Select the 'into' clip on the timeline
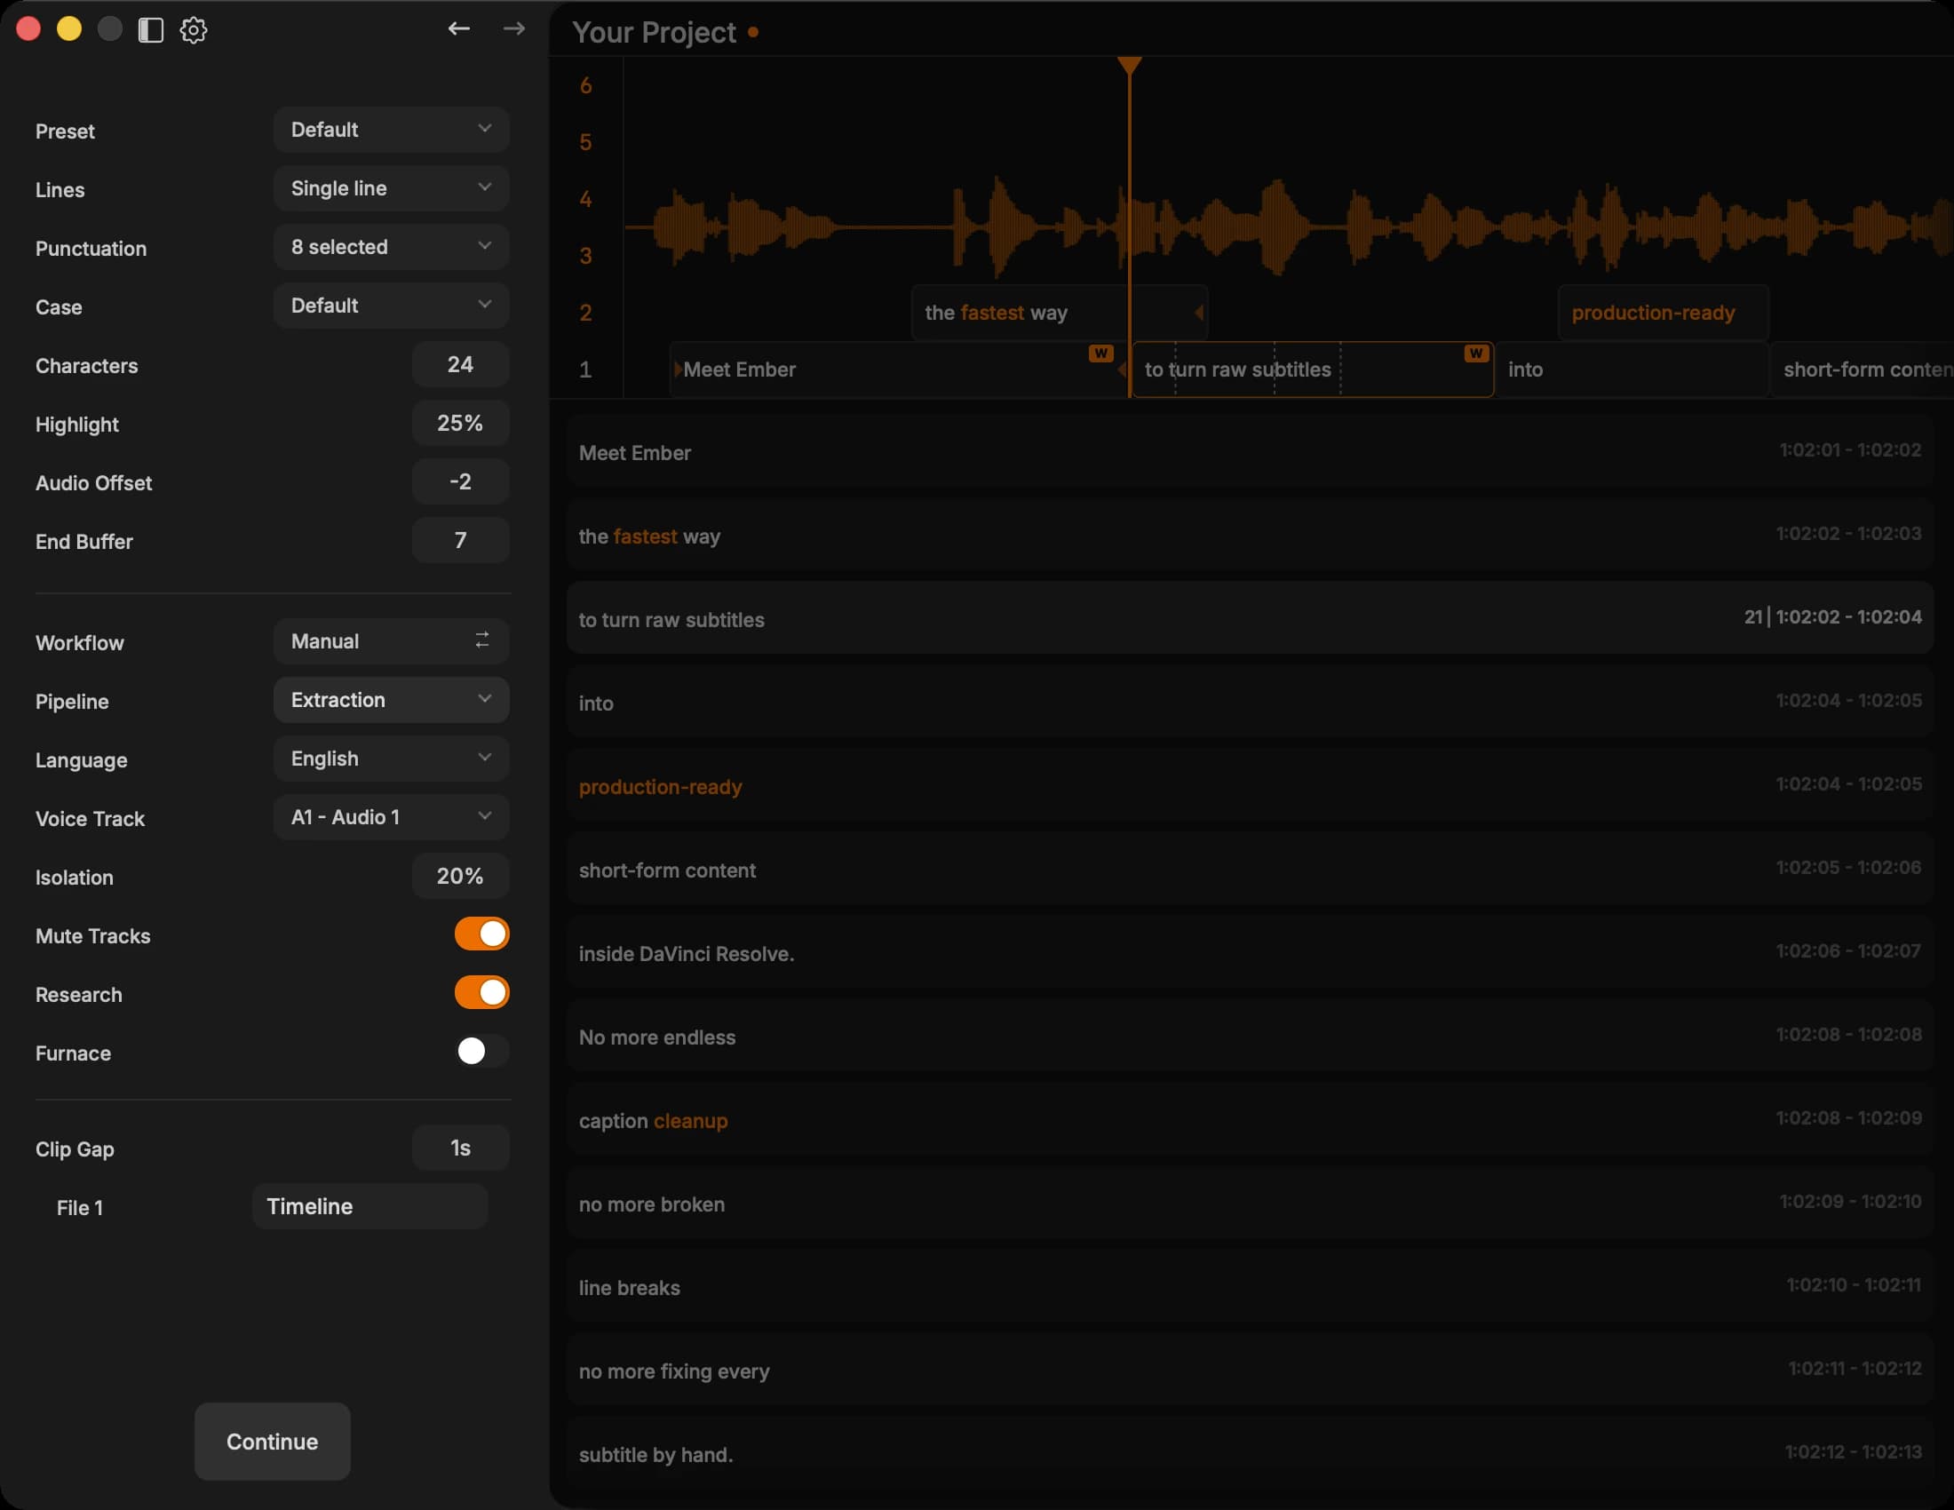 pyautogui.click(x=1631, y=370)
